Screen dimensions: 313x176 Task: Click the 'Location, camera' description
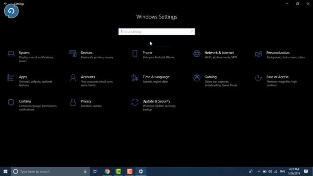pyautogui.click(x=91, y=106)
